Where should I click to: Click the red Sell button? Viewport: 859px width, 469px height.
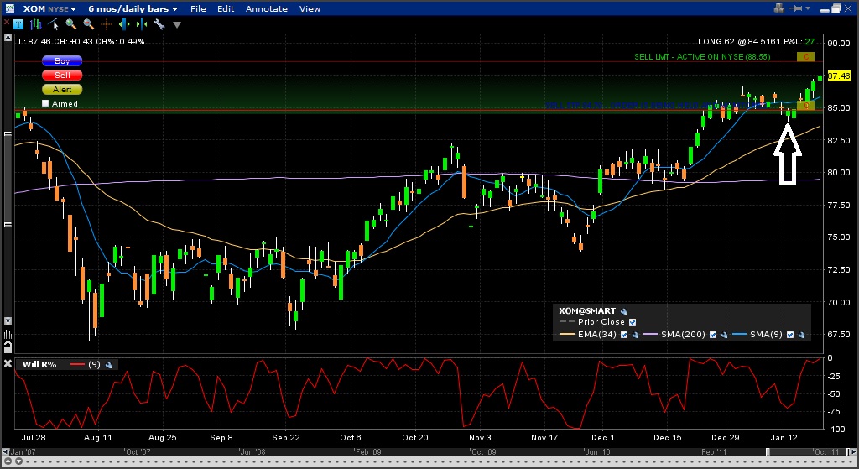[62, 75]
